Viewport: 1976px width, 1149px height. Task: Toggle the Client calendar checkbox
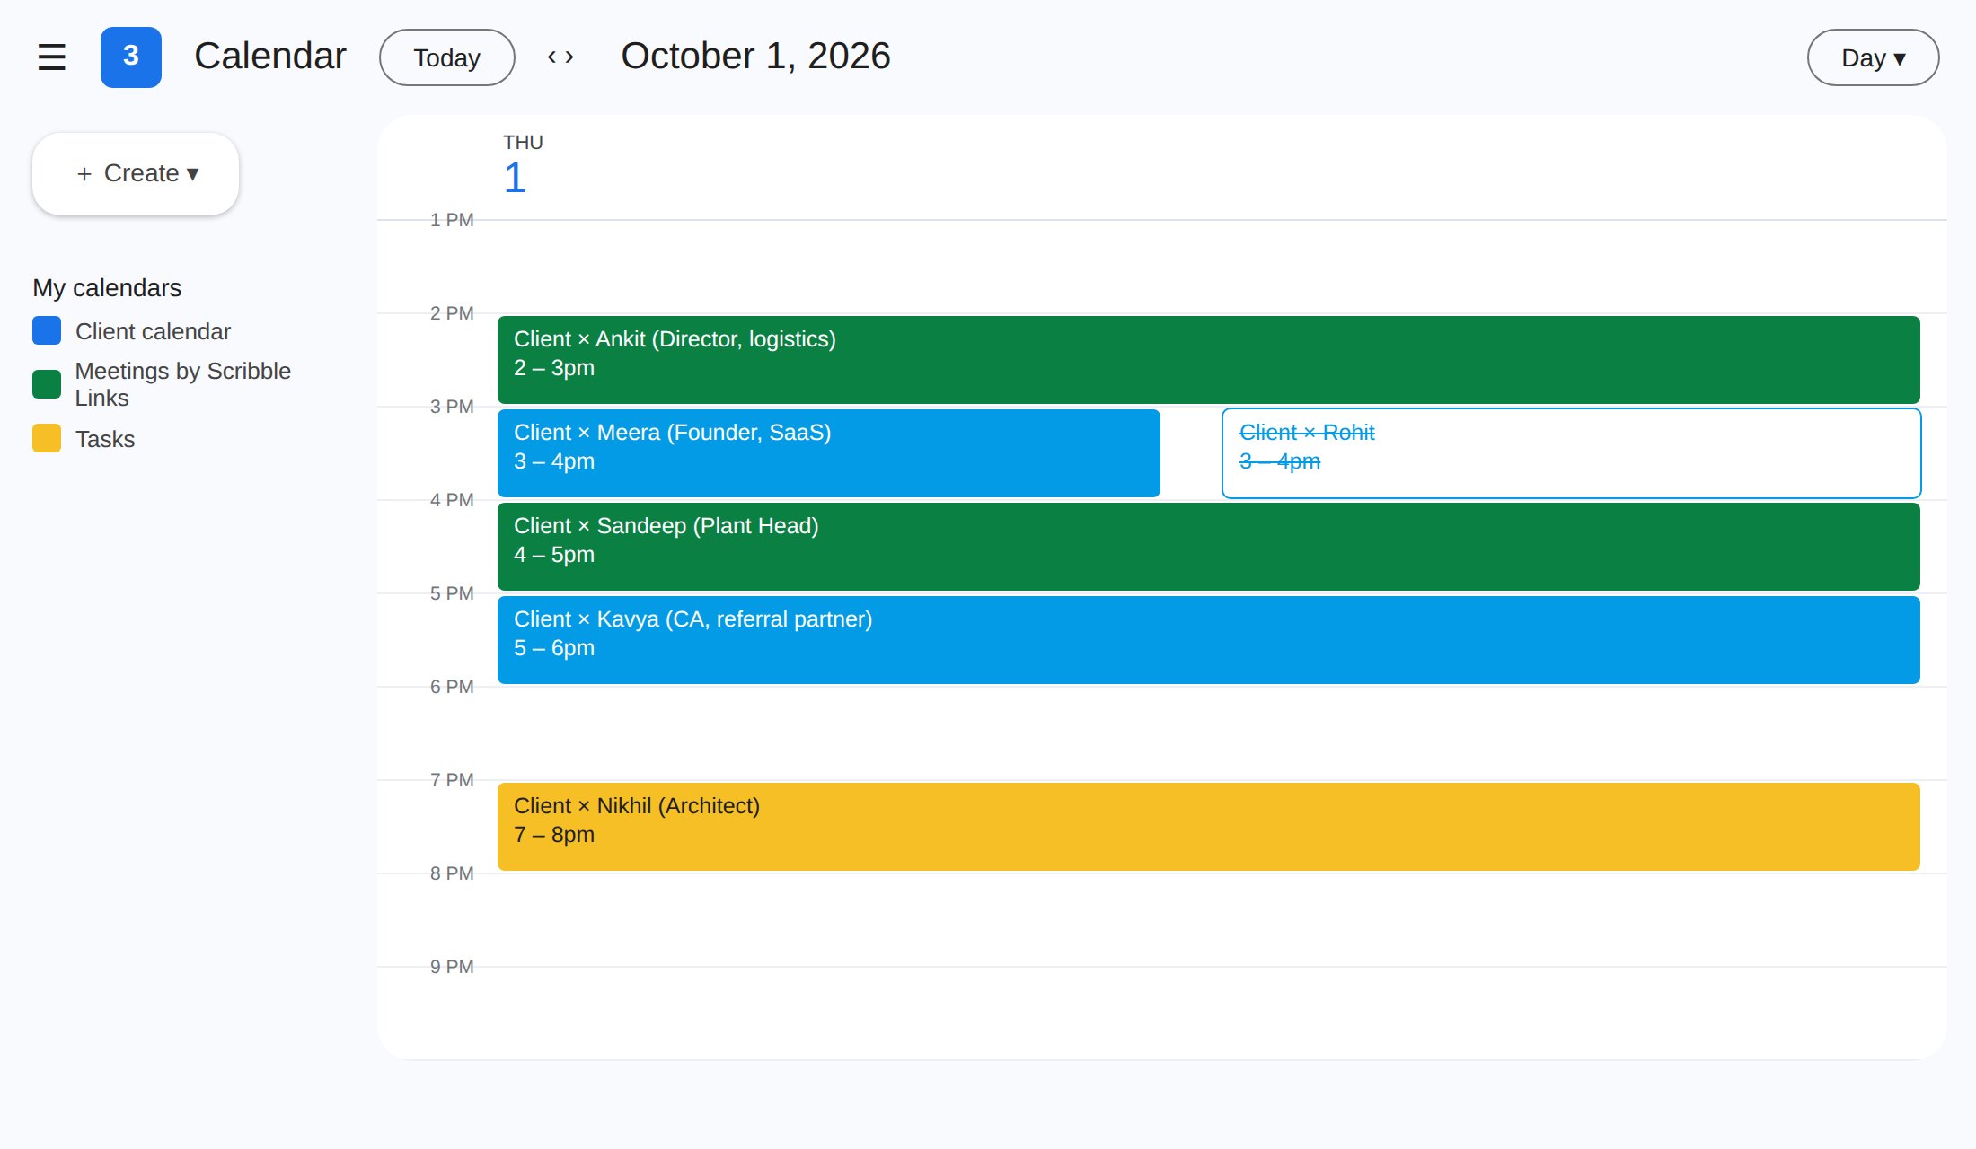pyautogui.click(x=47, y=330)
